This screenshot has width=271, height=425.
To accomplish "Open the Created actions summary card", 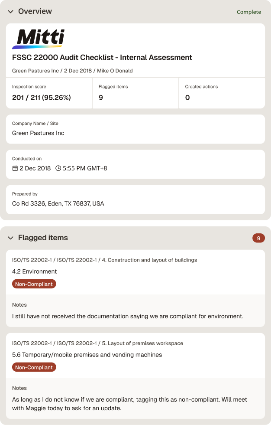I will tap(222, 93).
